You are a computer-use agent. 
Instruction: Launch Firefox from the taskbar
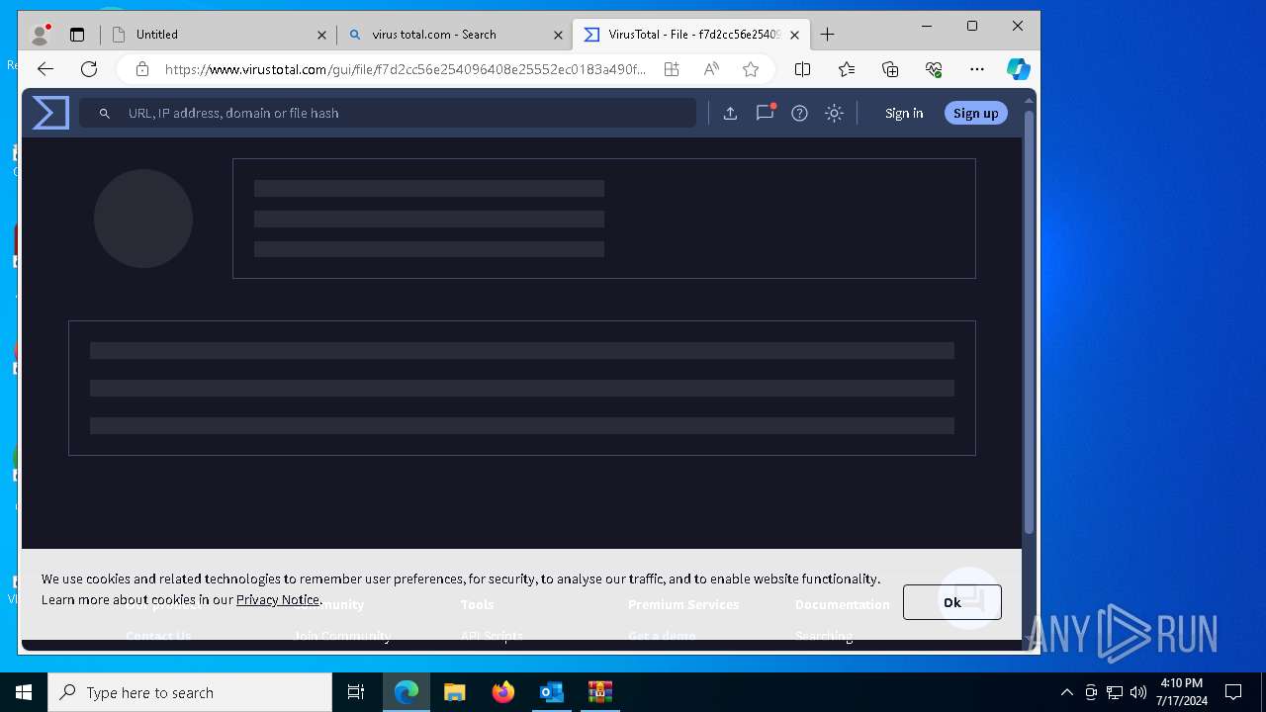coord(503,692)
